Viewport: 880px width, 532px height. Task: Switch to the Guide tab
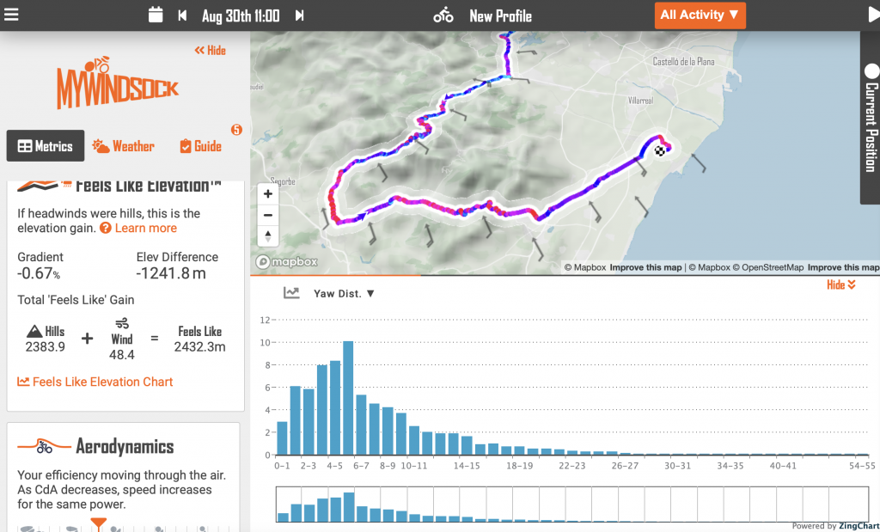click(x=200, y=146)
